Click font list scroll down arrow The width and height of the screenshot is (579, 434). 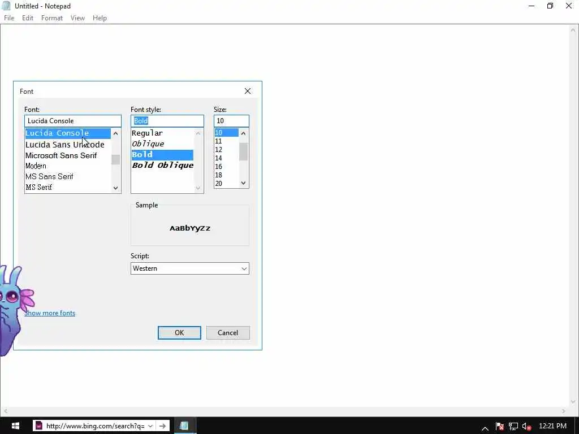click(x=115, y=188)
